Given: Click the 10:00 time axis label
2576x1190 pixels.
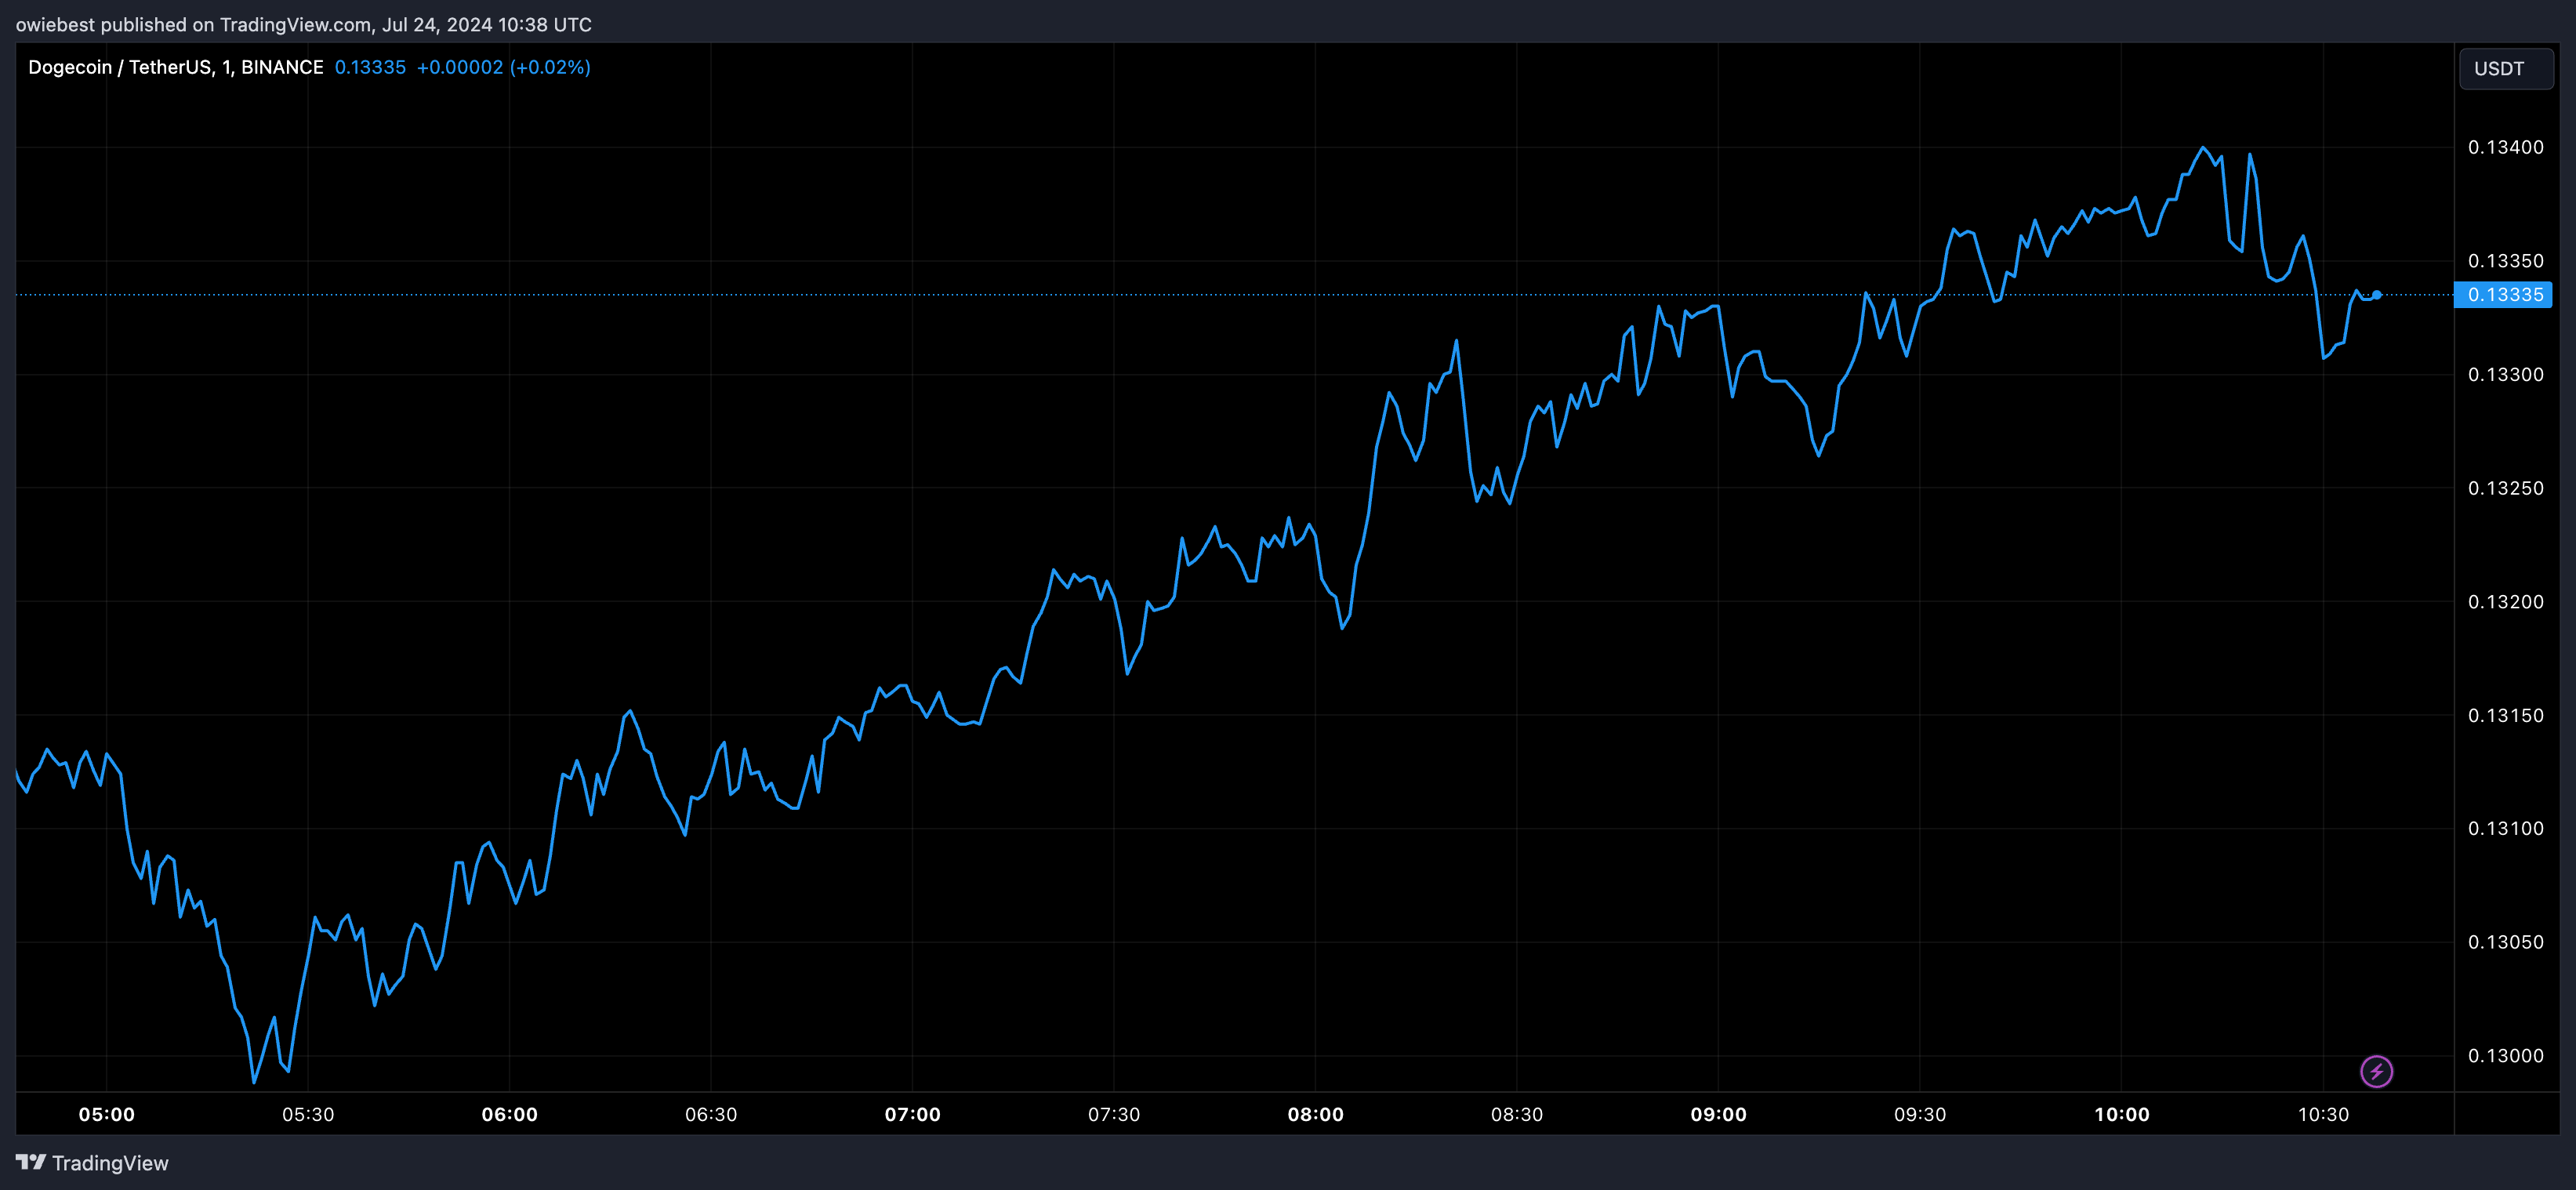Looking at the screenshot, I should [2121, 1114].
